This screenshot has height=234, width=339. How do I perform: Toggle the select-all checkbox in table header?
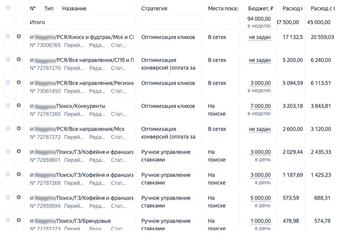click(x=8, y=8)
